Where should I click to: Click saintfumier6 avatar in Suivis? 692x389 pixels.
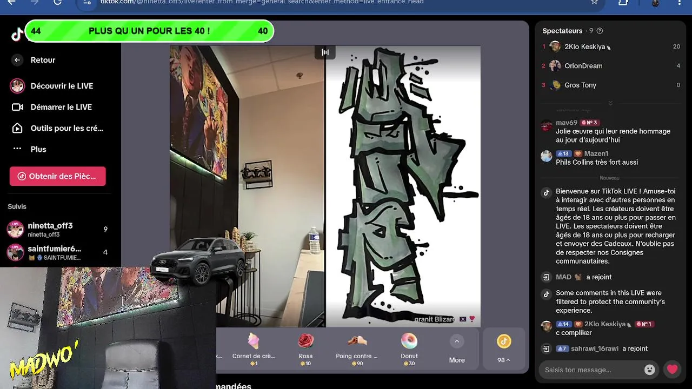(x=15, y=252)
